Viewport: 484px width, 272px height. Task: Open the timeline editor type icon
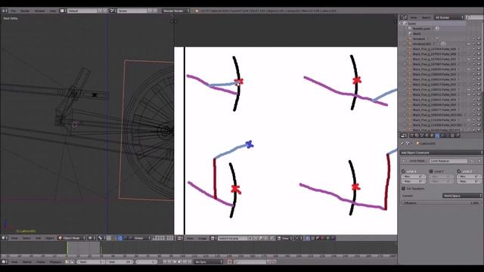(5, 262)
